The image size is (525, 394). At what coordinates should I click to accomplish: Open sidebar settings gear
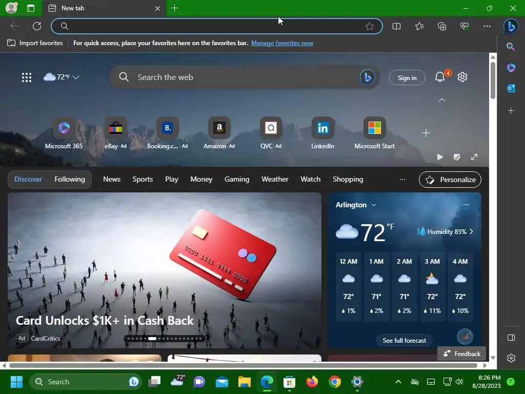coord(511,358)
